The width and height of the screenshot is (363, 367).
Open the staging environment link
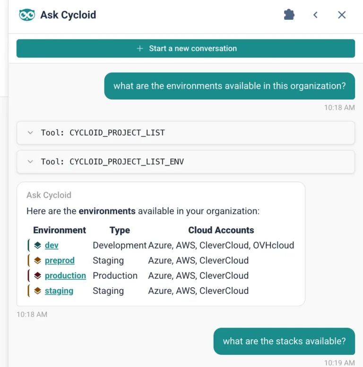point(59,291)
